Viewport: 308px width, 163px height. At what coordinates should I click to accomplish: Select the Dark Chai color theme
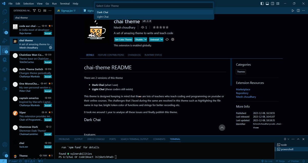pos(154,12)
